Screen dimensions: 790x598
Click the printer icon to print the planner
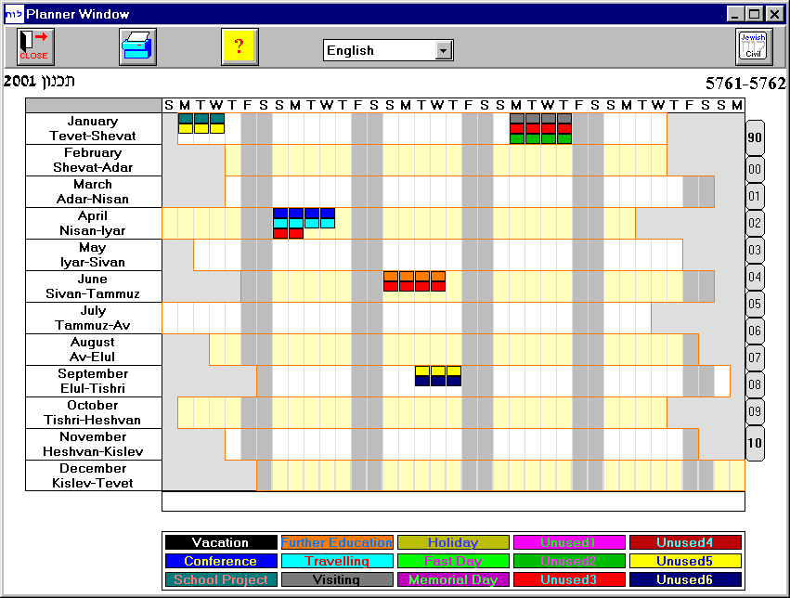coord(137,45)
